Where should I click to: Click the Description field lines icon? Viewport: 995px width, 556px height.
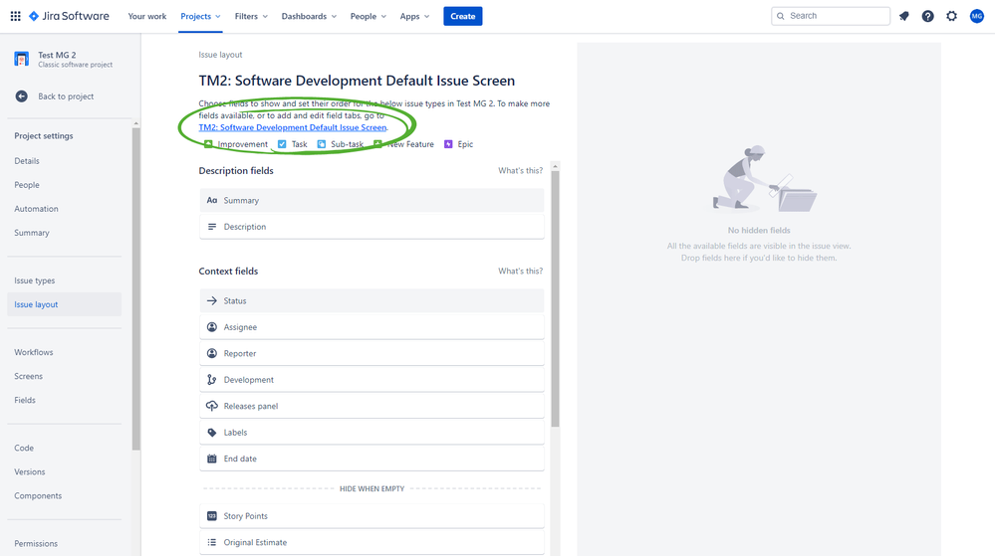212,227
